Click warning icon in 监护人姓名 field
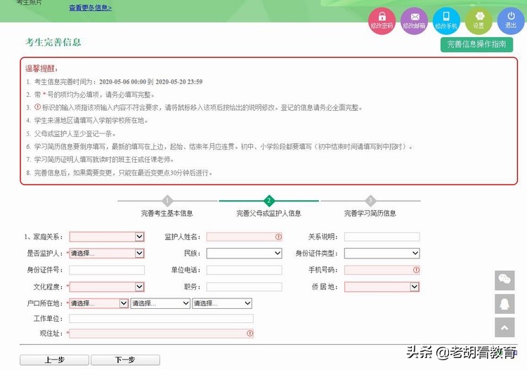Image resolution: width=527 pixels, height=370 pixels. point(278,237)
